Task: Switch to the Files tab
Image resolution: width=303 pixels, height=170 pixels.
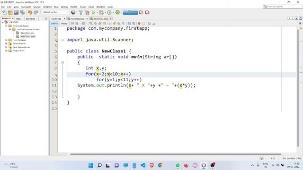Action: 18,19
